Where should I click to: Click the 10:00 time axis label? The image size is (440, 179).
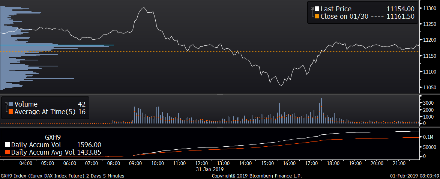pyautogui.click(x=158, y=164)
